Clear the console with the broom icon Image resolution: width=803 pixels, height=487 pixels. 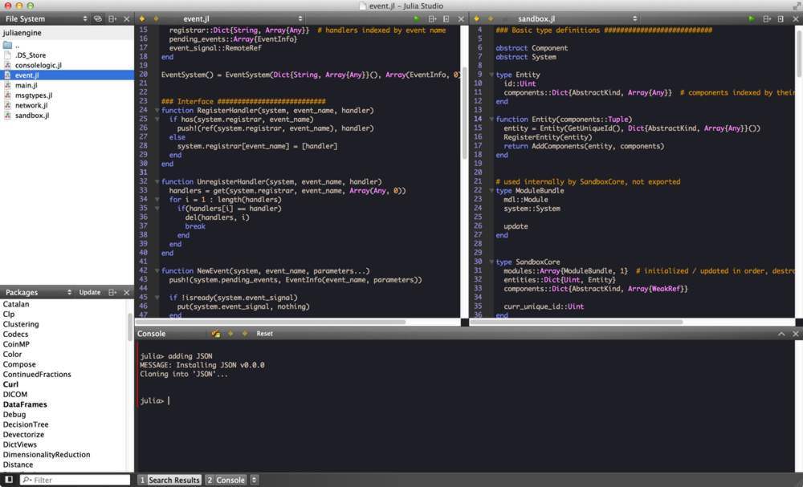coord(216,334)
